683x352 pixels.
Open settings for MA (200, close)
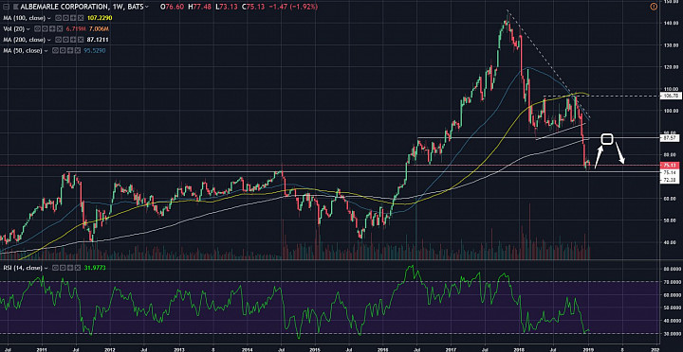pyautogui.click(x=65, y=40)
